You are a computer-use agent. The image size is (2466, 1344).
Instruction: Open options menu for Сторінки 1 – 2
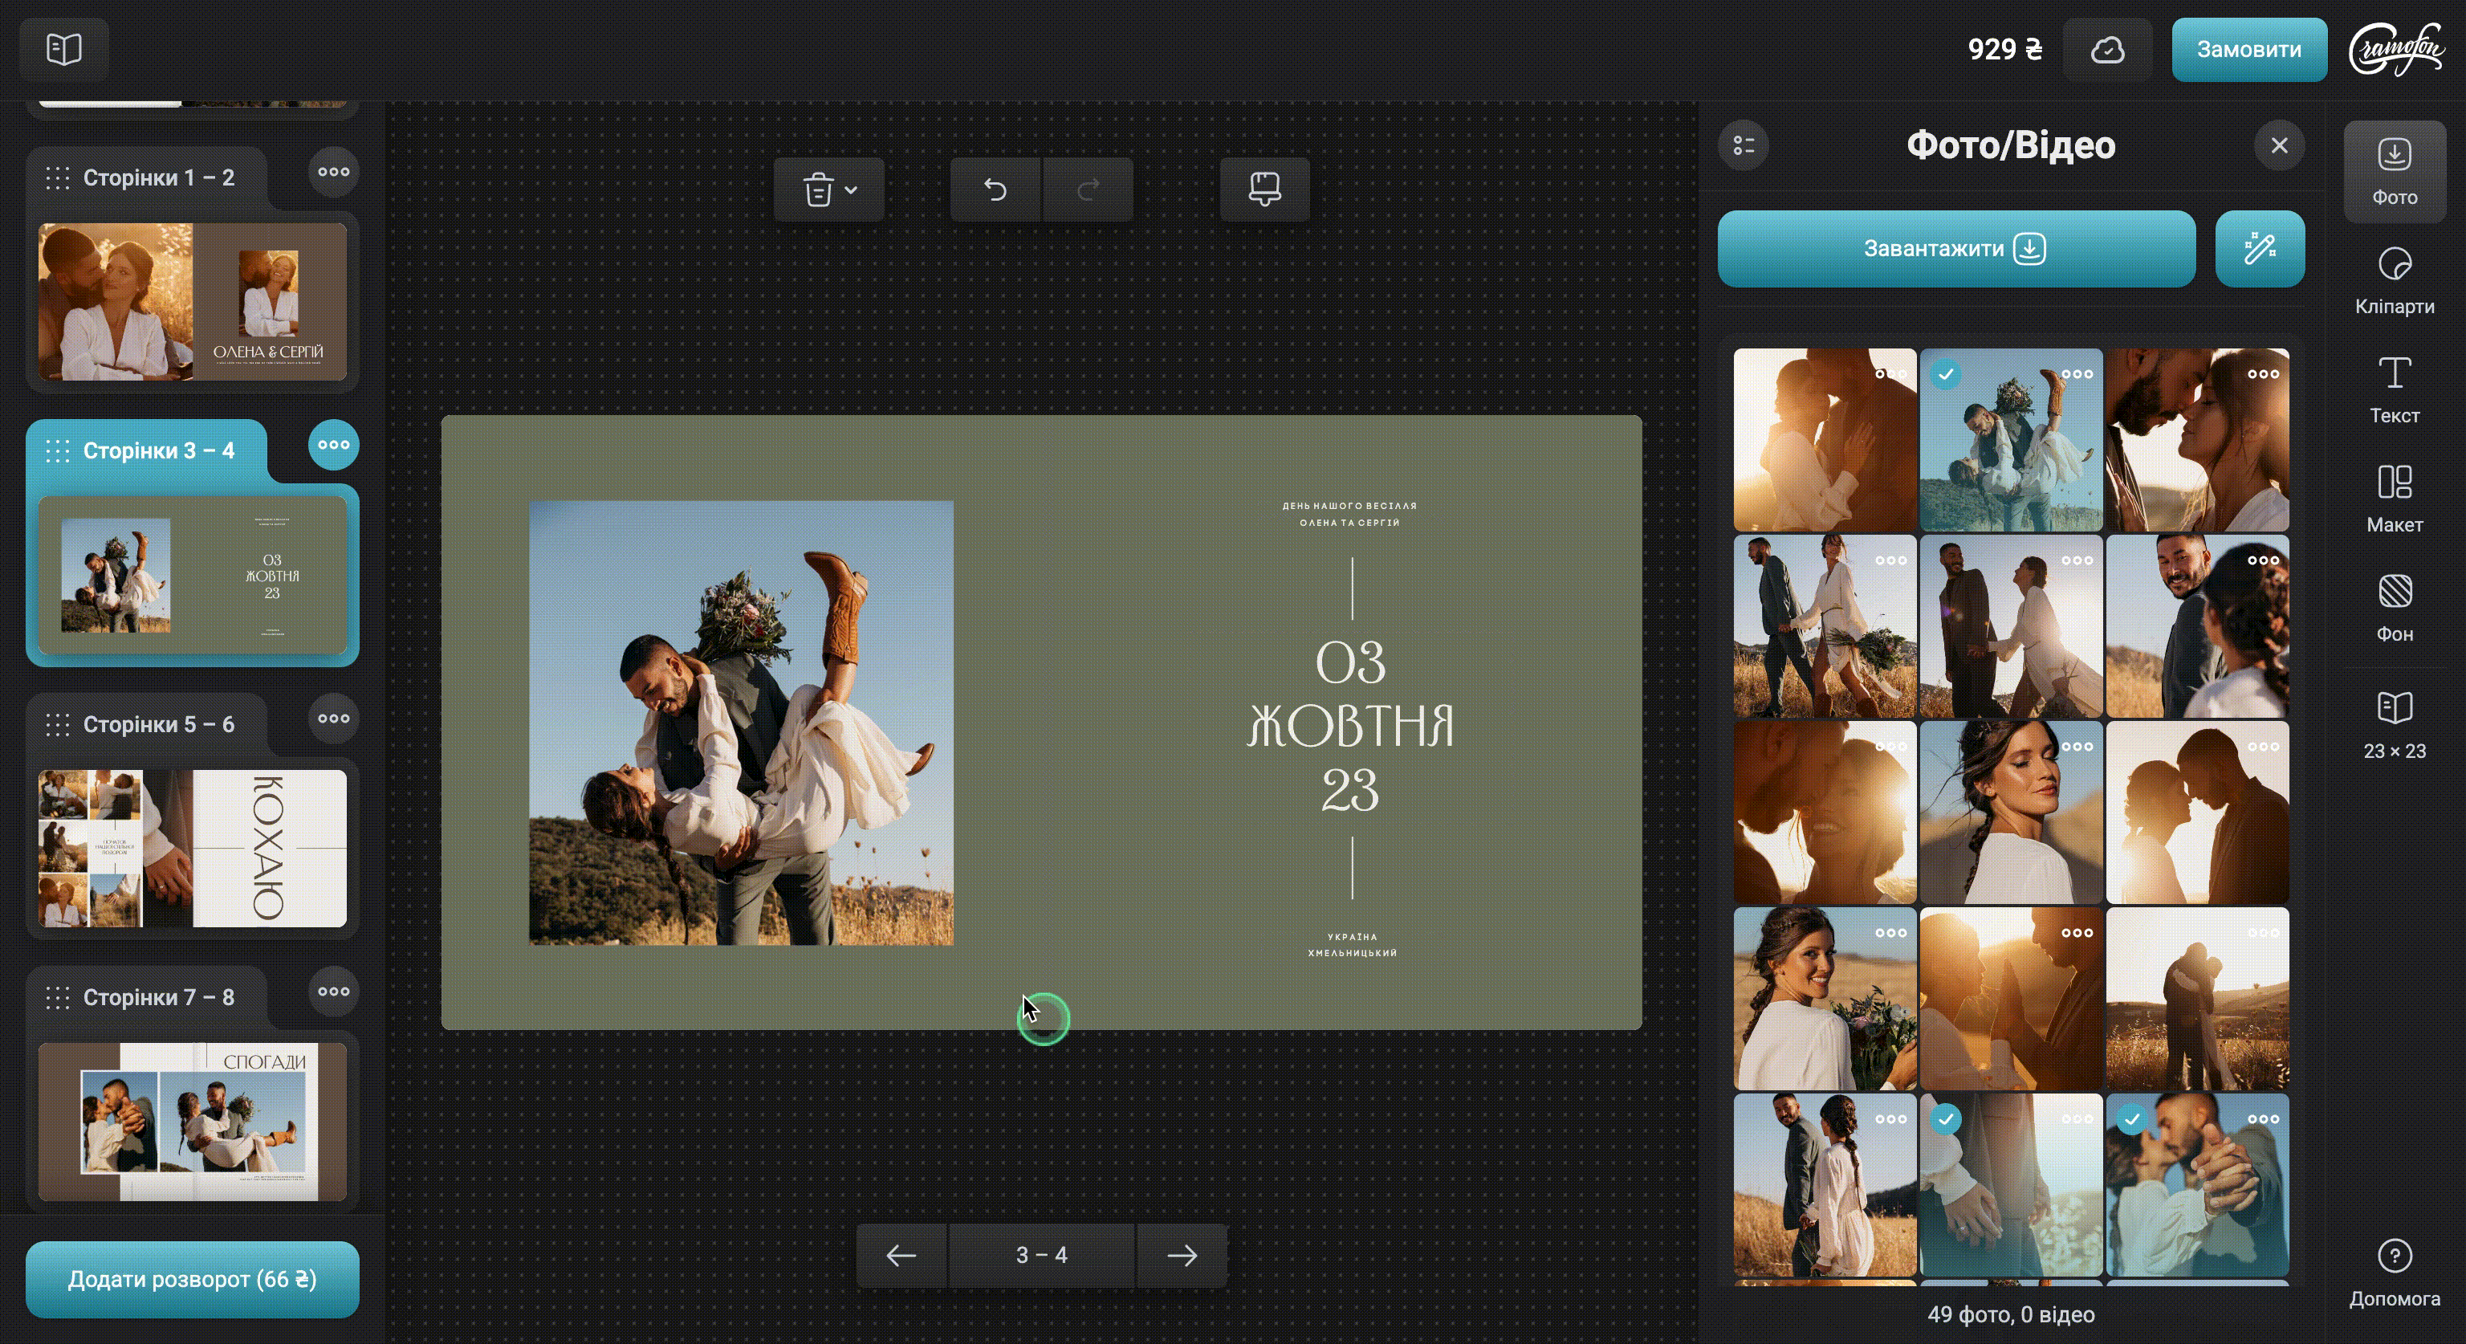pos(333,173)
